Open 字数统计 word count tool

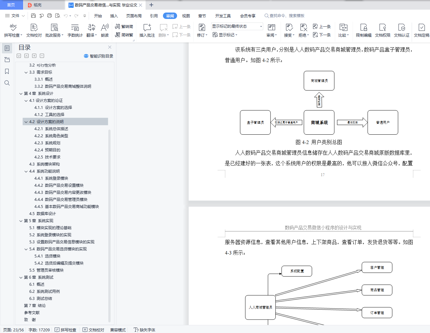point(75,31)
